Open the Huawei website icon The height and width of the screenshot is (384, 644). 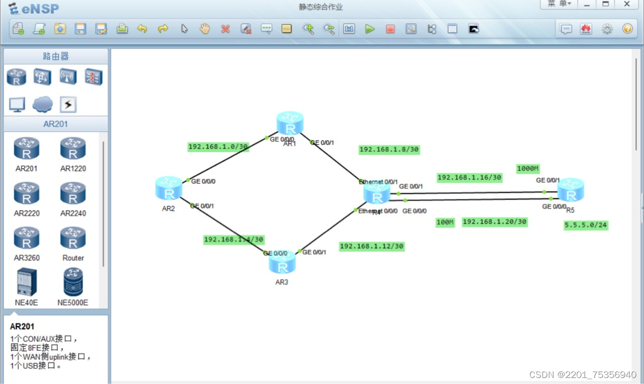pos(586,29)
